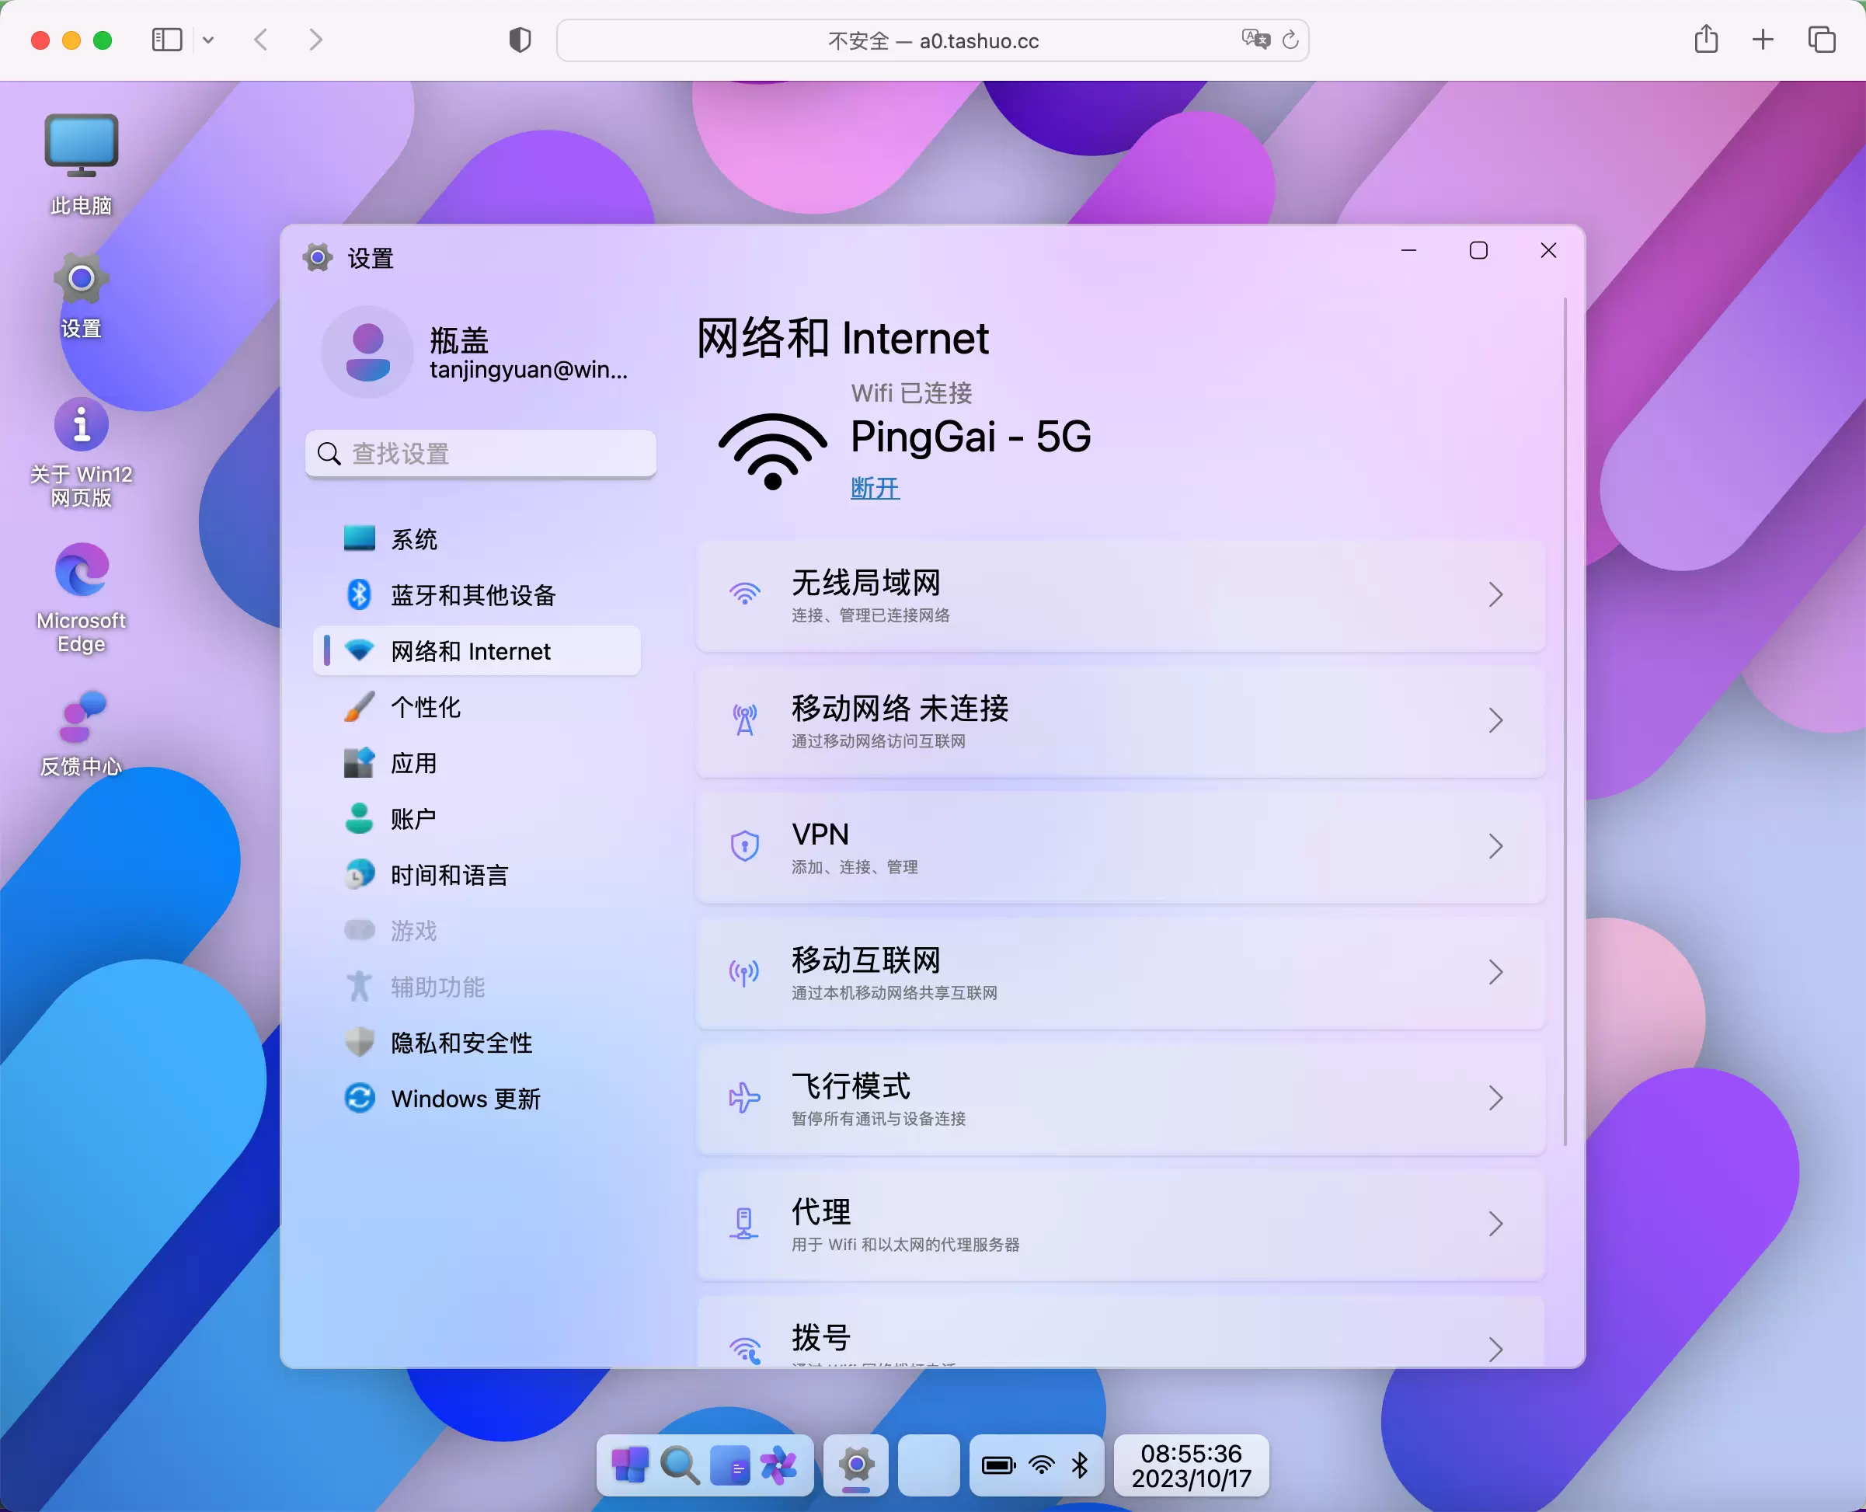
Task: Maximize the 设置 window
Action: coord(1478,251)
